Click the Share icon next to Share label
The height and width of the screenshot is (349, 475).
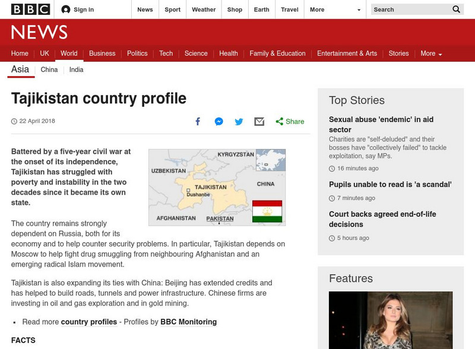coord(277,120)
